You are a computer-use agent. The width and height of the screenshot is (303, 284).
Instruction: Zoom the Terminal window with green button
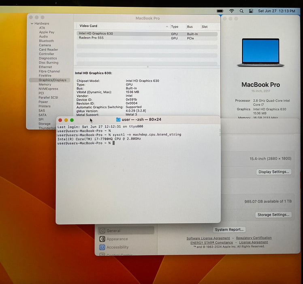72,120
